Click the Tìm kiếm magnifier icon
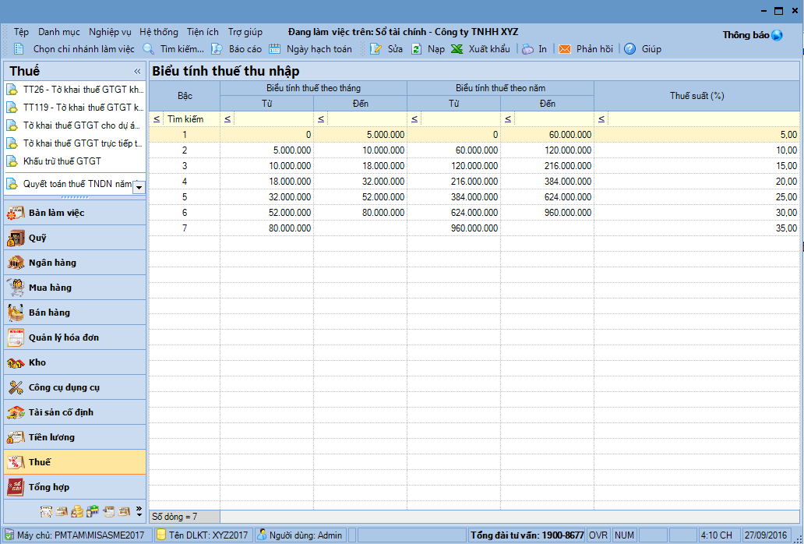This screenshot has width=804, height=544. point(149,49)
